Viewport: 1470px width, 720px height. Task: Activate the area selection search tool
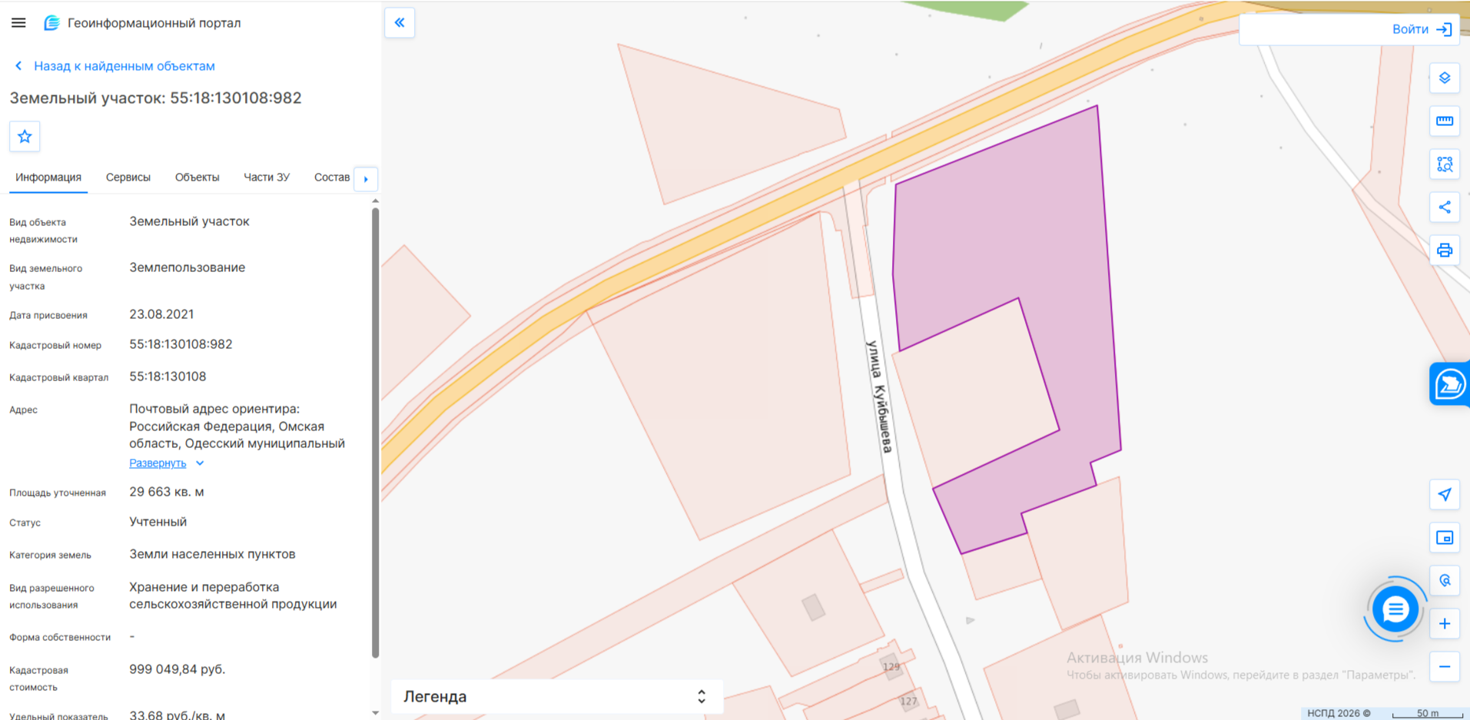1445,164
